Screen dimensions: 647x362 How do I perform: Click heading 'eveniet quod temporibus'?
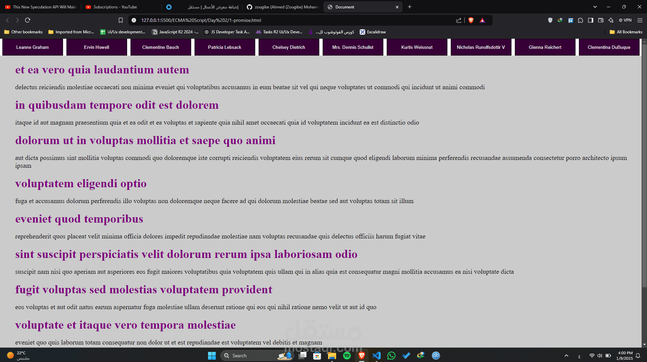(79, 219)
